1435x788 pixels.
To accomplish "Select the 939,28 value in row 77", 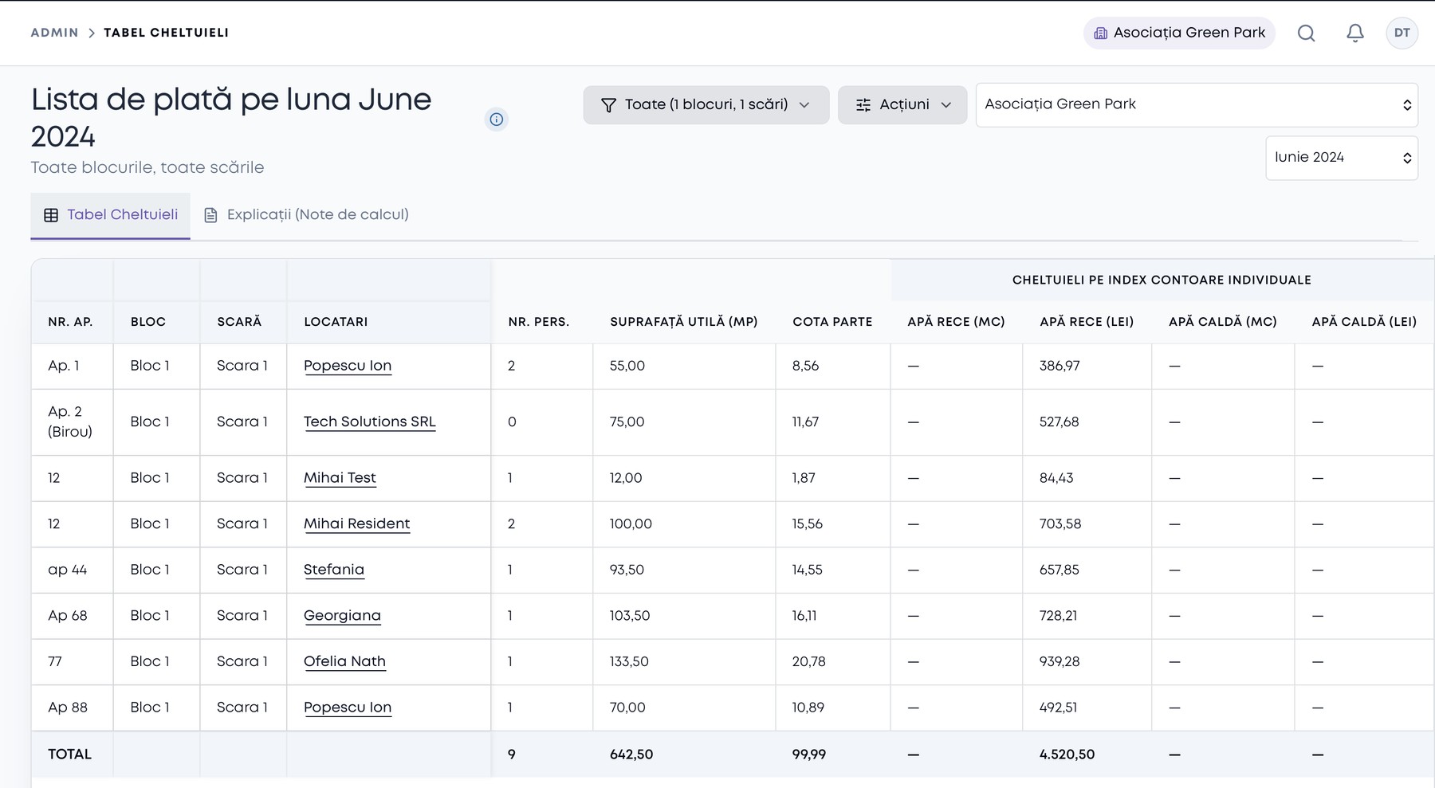I will pos(1060,661).
